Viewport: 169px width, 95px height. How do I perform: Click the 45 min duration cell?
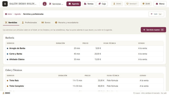pos(77,54)
